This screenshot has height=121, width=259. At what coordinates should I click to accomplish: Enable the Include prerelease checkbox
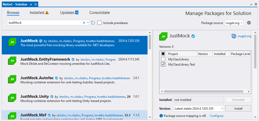(x=100, y=23)
